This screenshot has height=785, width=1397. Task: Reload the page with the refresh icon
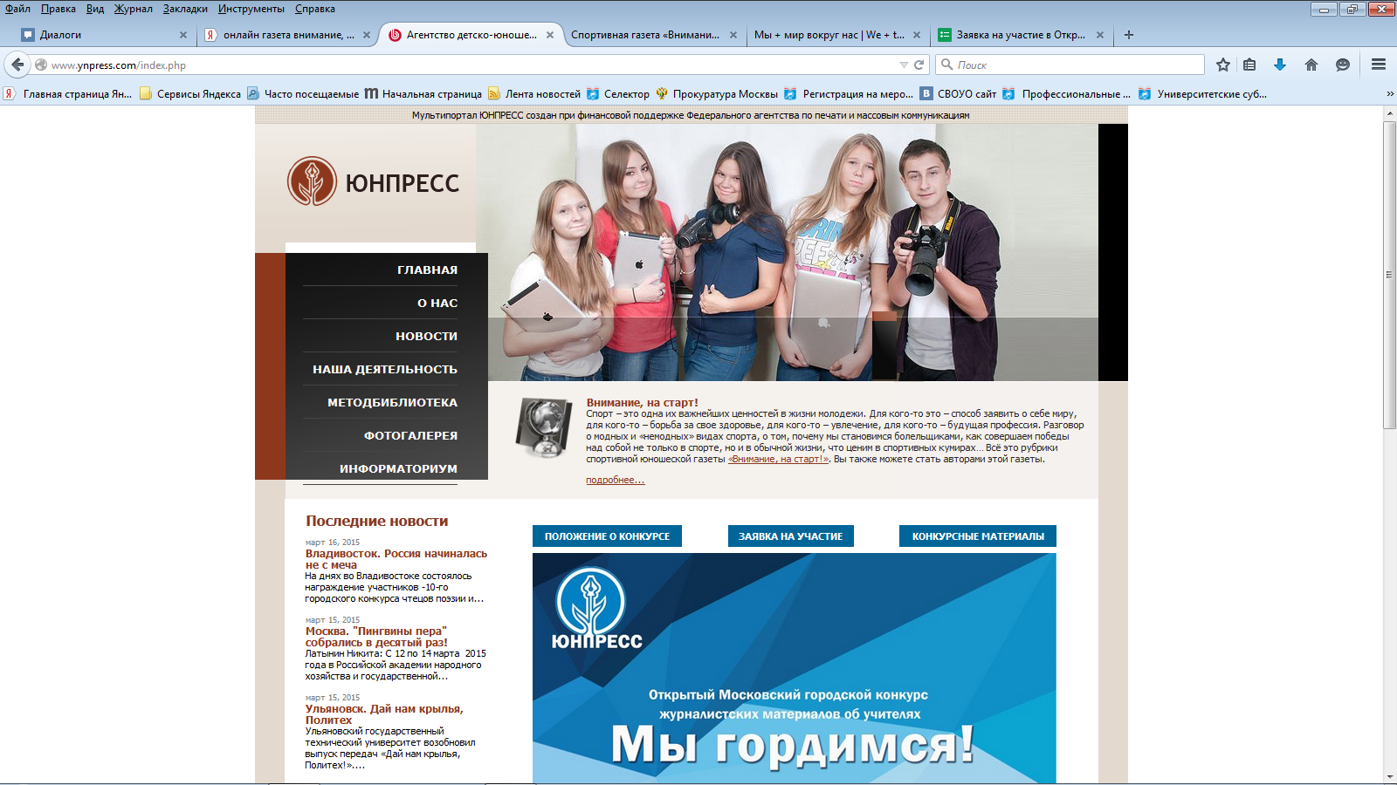[919, 65]
